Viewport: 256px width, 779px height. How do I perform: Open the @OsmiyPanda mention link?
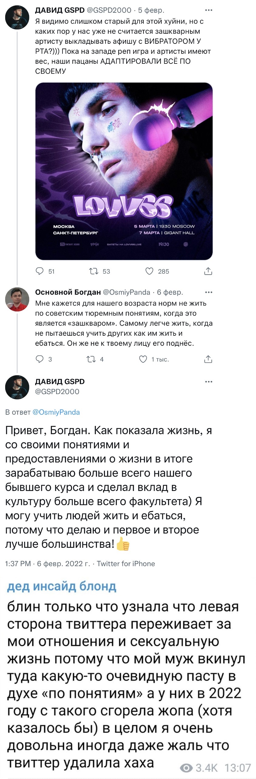click(56, 412)
